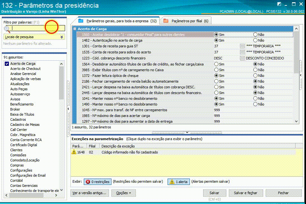Click the value field of parameter 1045

pyautogui.click(x=253, y=110)
